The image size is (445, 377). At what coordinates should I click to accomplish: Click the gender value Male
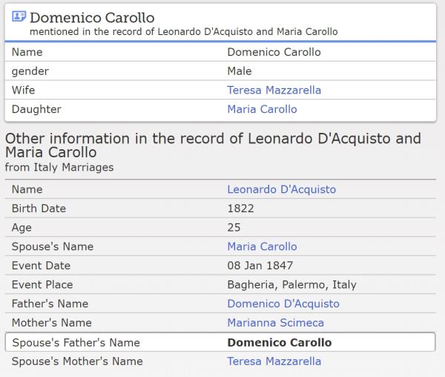click(240, 71)
